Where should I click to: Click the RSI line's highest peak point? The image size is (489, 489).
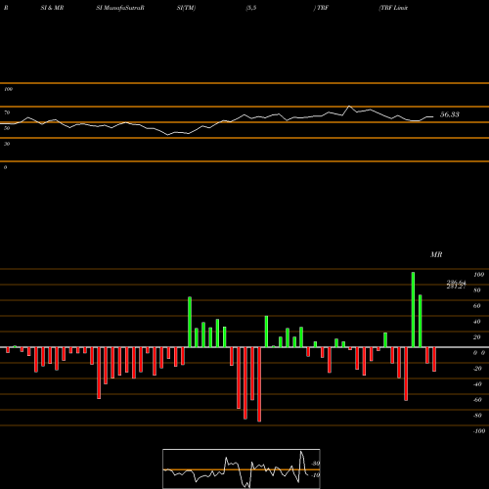click(349, 106)
